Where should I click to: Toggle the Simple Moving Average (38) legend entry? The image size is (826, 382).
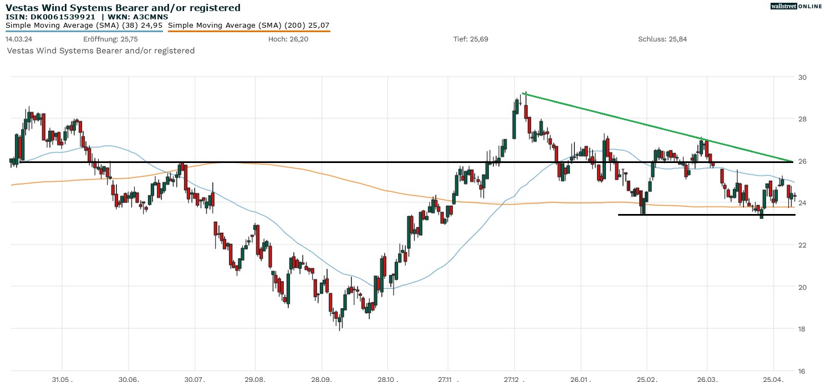tap(84, 25)
